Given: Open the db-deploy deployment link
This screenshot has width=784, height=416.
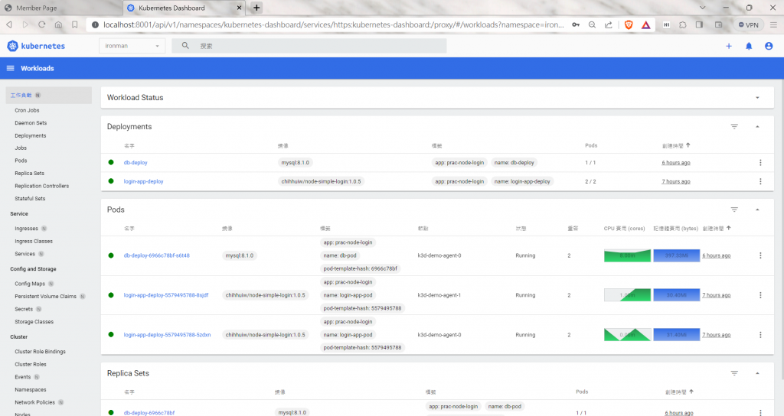Looking at the screenshot, I should click(136, 163).
